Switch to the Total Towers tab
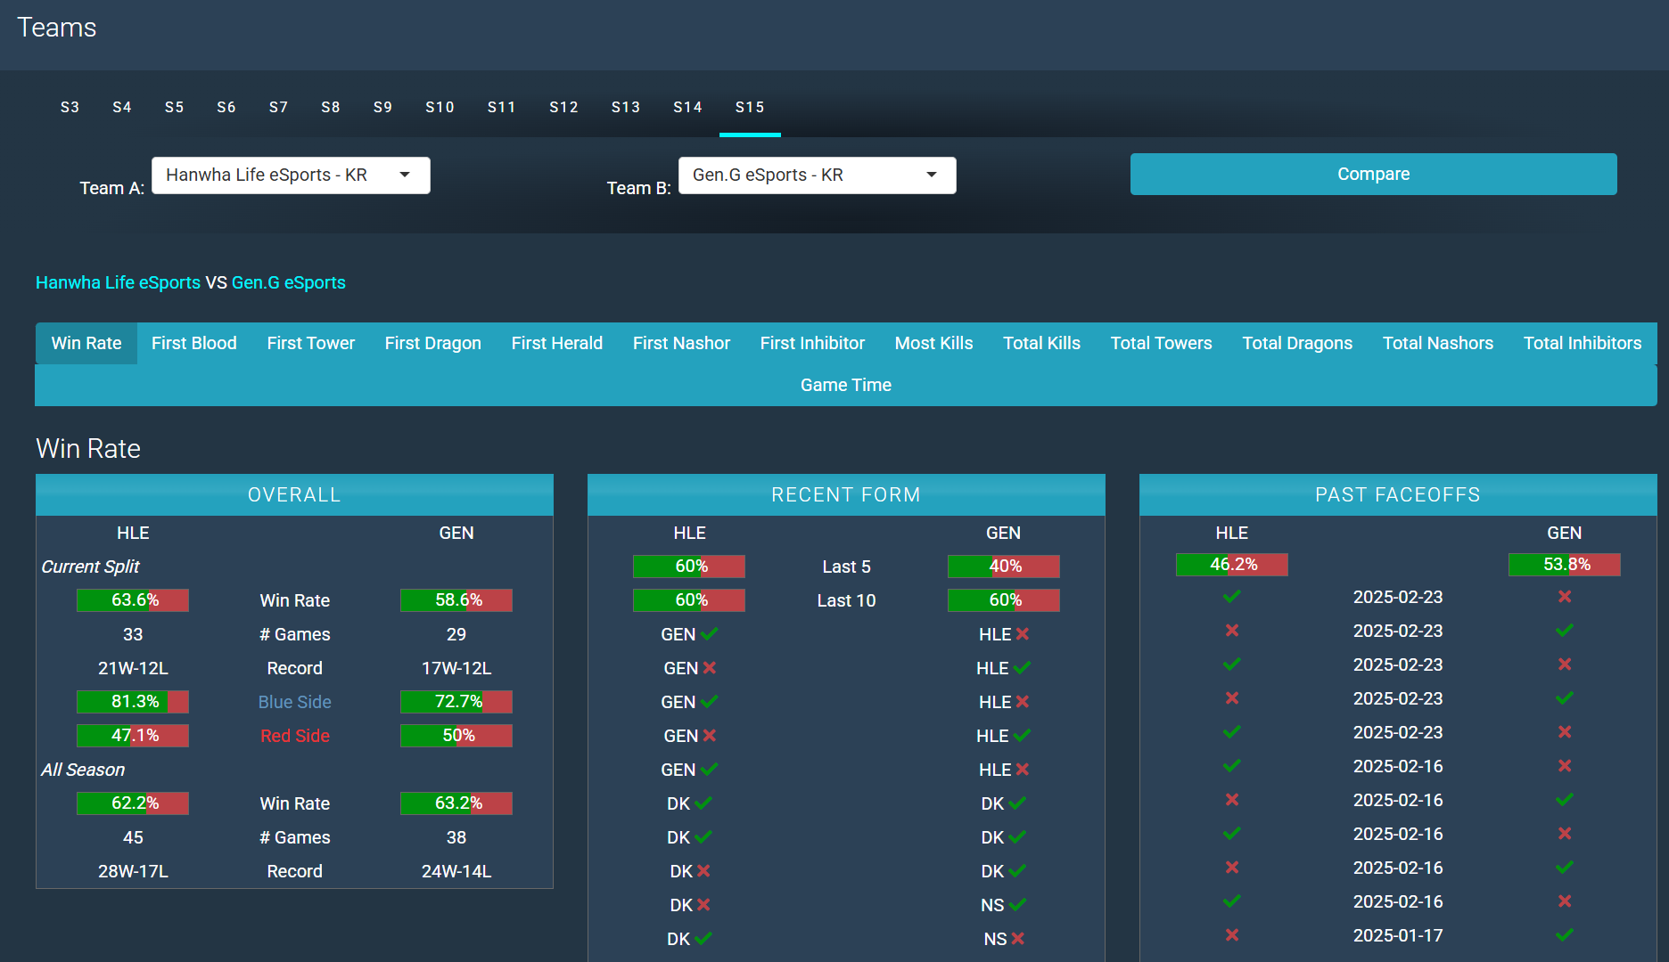The height and width of the screenshot is (962, 1669). click(x=1162, y=343)
